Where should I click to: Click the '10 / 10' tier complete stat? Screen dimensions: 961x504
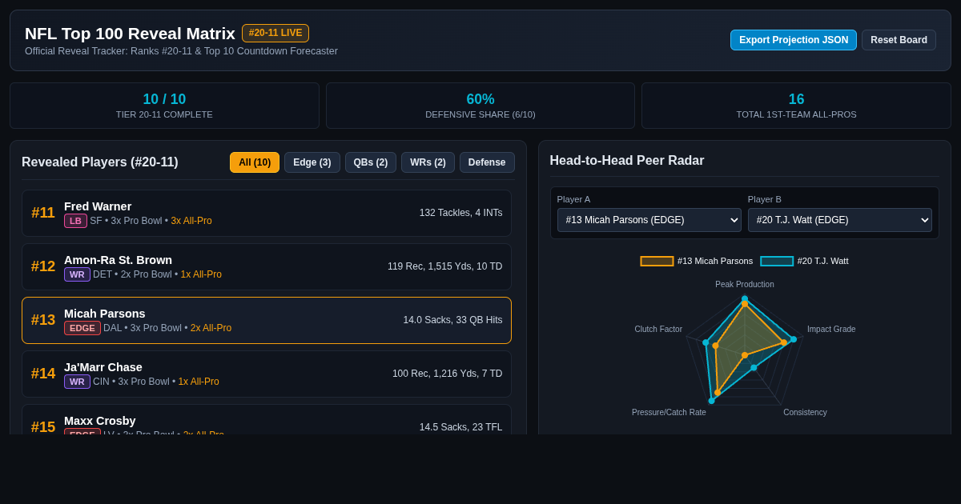(164, 99)
